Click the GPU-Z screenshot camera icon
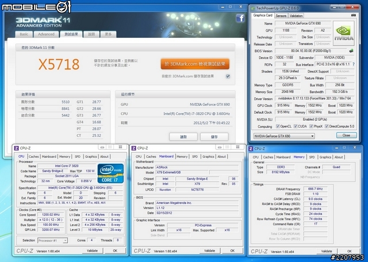This screenshot has width=368, height=262. [x=353, y=16]
